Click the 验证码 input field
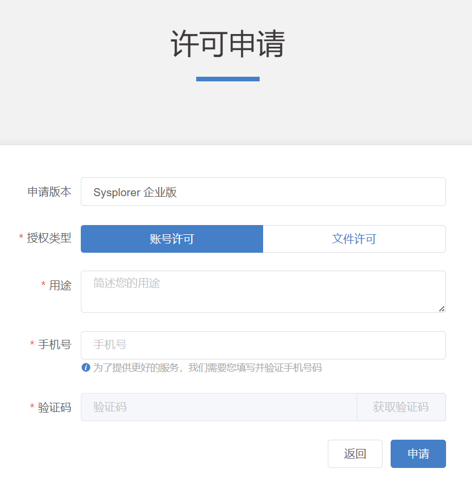472x487 pixels. coord(219,407)
